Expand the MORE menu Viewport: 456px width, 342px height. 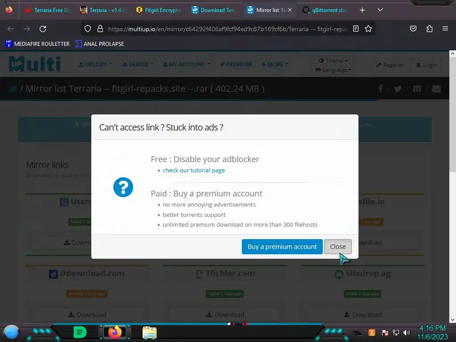click(275, 64)
